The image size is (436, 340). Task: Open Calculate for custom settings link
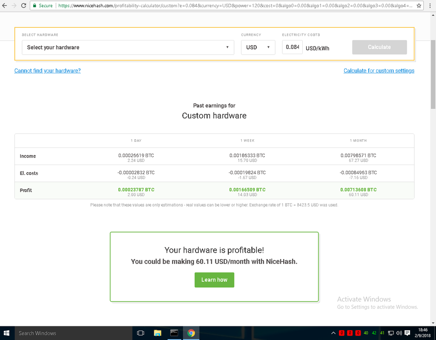[x=379, y=71]
